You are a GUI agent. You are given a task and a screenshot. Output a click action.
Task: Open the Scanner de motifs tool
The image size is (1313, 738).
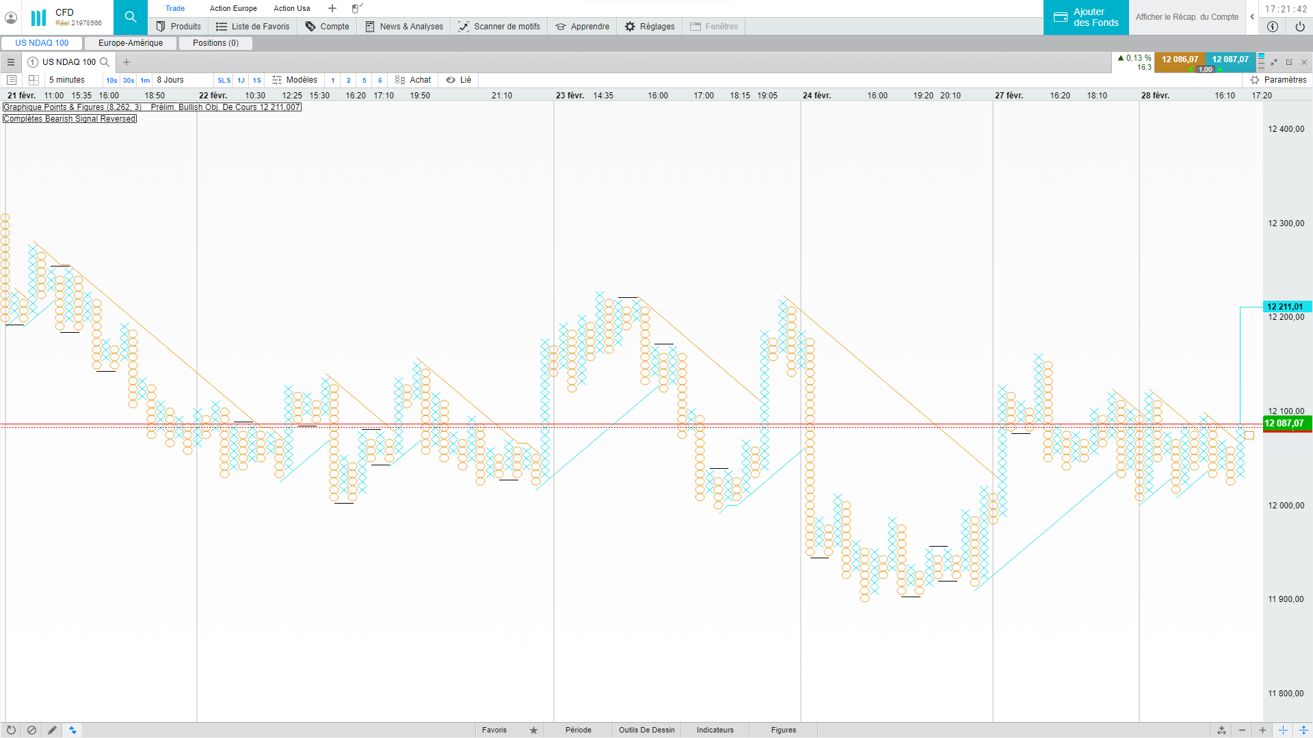[x=499, y=27]
